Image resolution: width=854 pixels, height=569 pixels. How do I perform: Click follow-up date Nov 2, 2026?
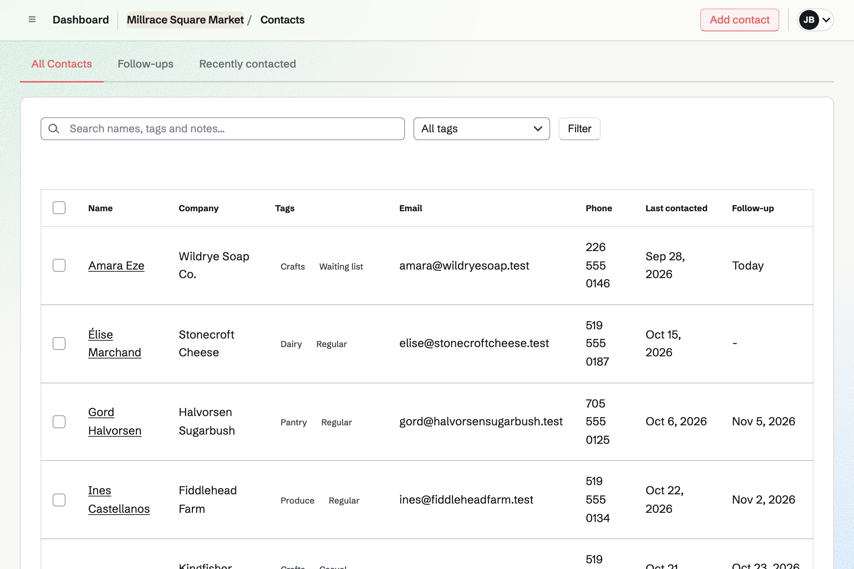tap(763, 500)
